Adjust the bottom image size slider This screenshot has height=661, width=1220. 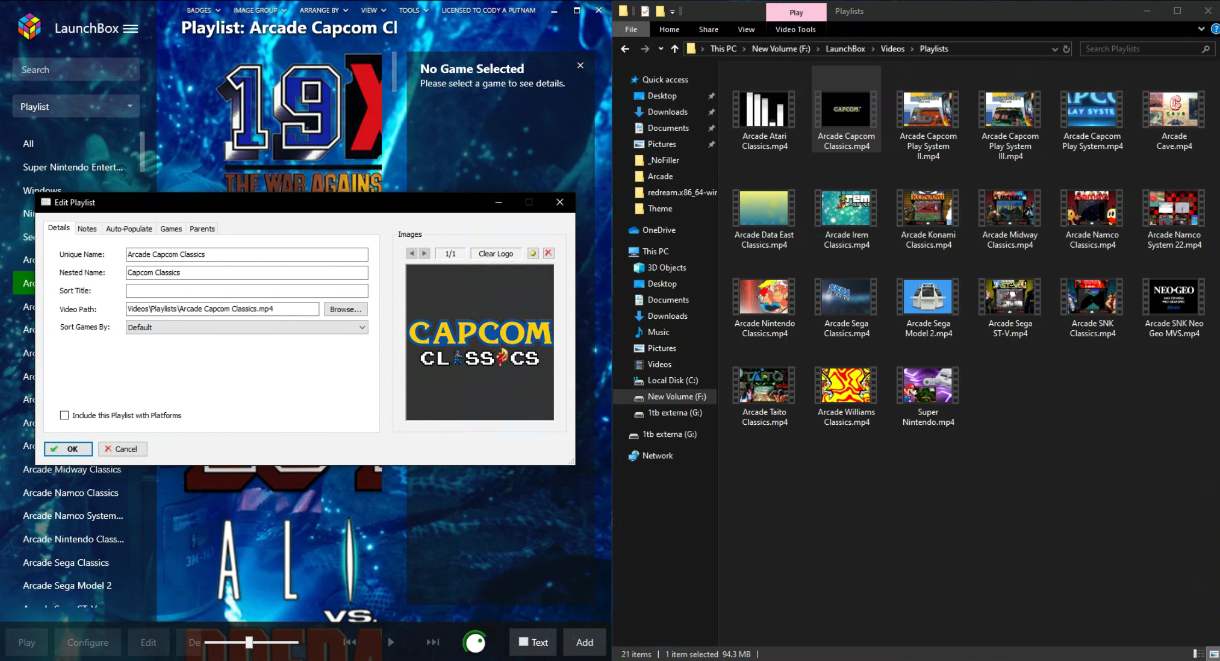[249, 642]
